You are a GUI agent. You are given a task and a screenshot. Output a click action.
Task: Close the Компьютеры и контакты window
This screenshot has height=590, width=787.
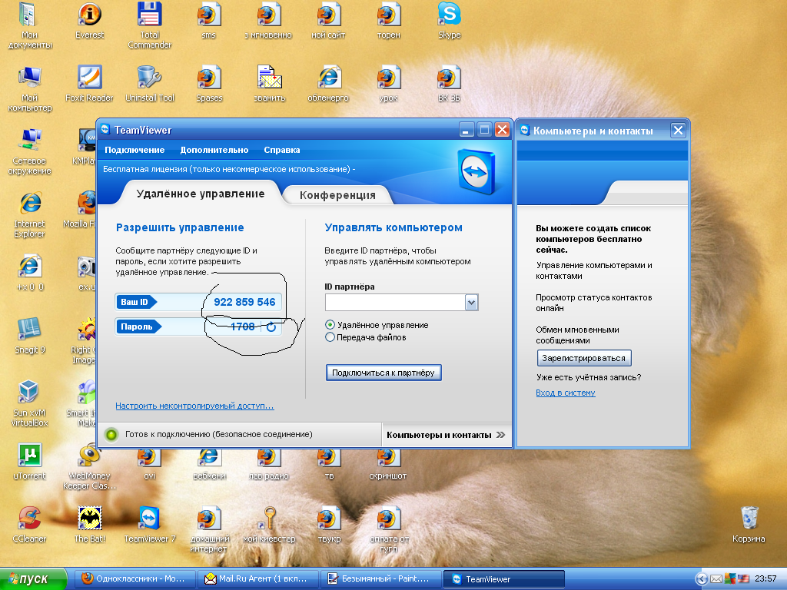[x=678, y=131]
